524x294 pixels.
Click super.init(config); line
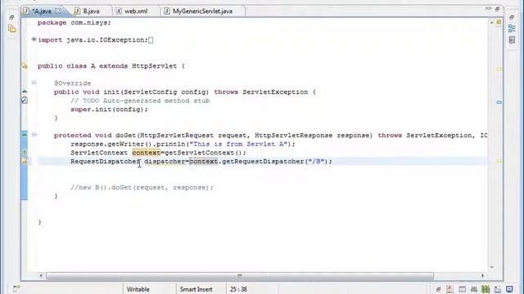[109, 109]
